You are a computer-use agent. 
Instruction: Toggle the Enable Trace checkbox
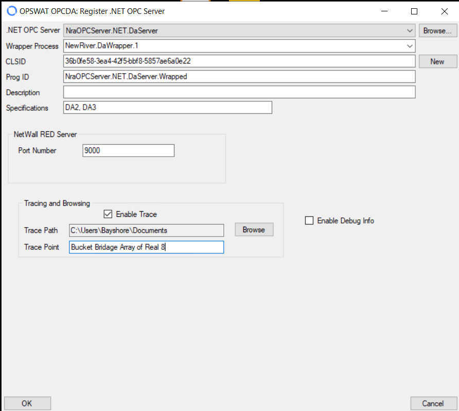click(x=108, y=214)
